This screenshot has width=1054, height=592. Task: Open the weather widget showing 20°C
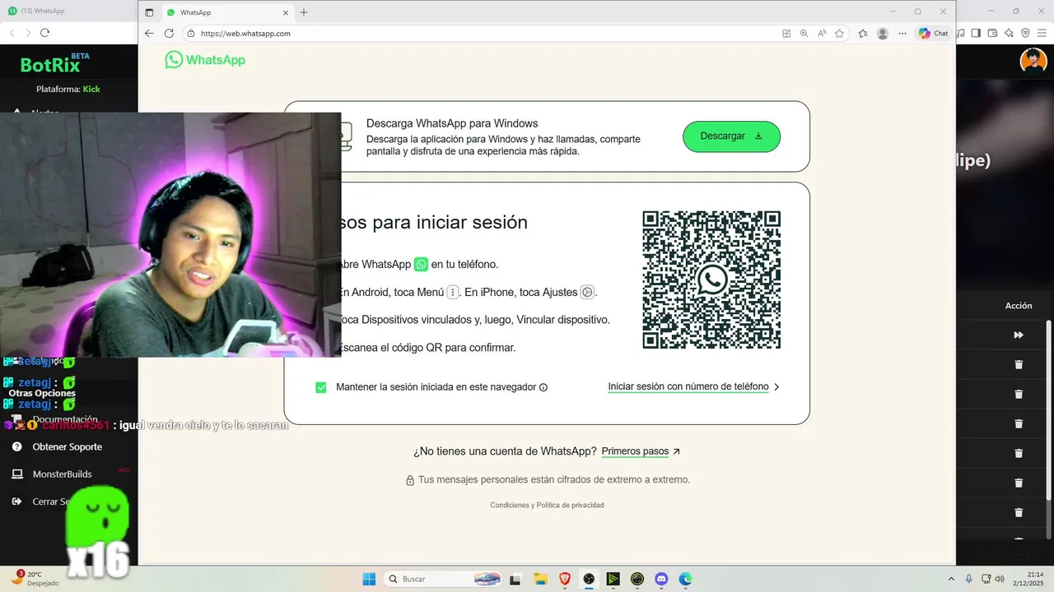[36, 579]
